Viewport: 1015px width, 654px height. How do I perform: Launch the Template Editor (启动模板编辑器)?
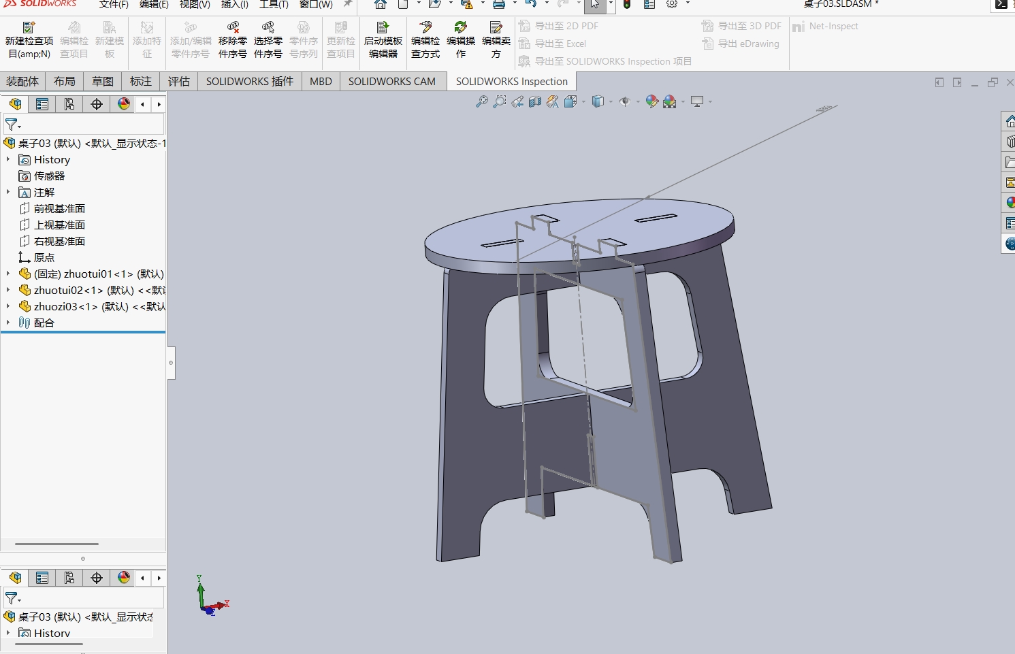click(383, 40)
